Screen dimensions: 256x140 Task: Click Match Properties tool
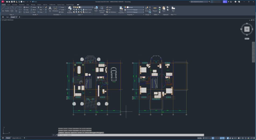pyautogui.click(x=121, y=10)
